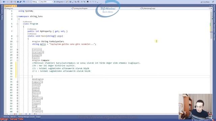
Task: Open the Solution Explorer side panel tab
Action: coord(214,17)
